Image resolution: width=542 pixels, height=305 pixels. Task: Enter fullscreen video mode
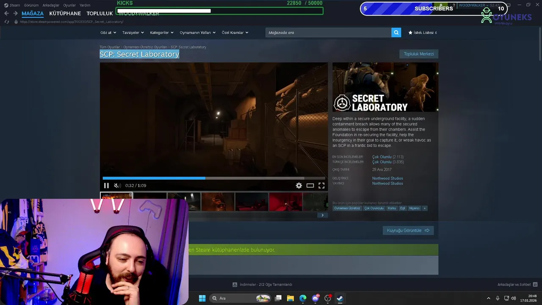[x=321, y=186]
